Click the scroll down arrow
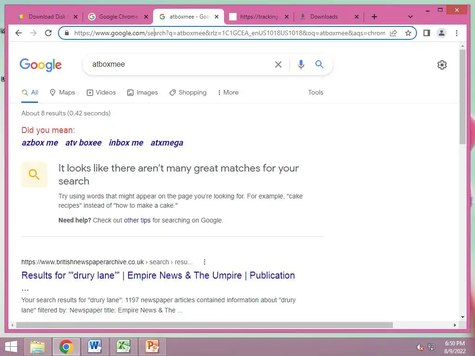This screenshot has height=356, width=475. click(x=462, y=317)
